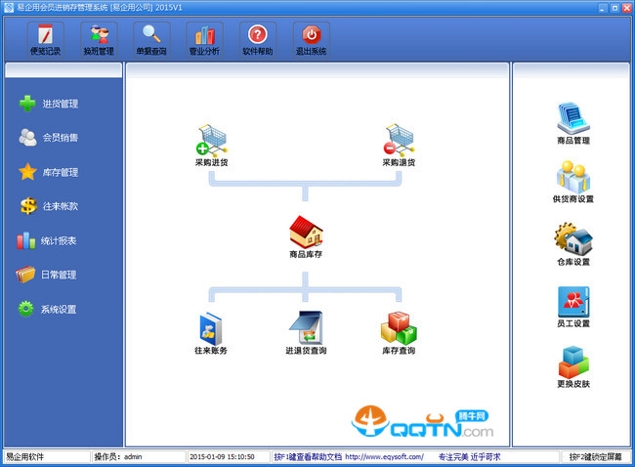Open the 采购进货 purchase icon
The width and height of the screenshot is (635, 467).
[212, 140]
